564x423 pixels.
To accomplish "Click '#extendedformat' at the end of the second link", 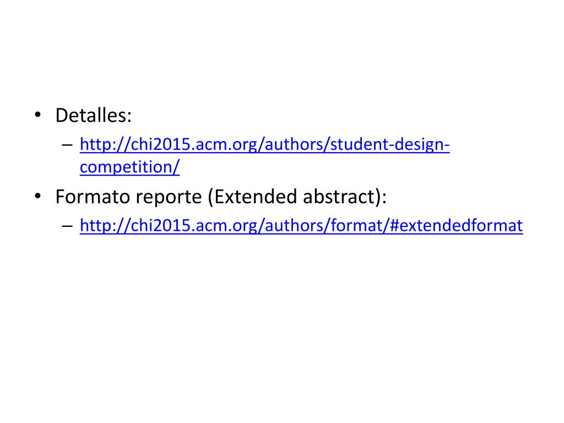I will [x=457, y=226].
